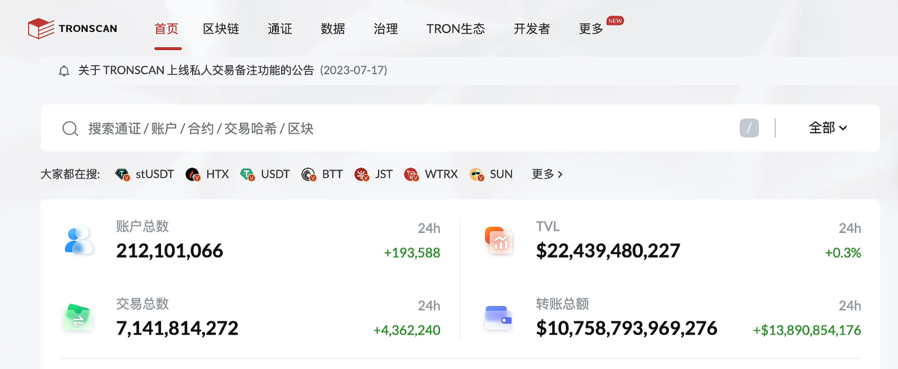Open the 首页 tab
898x369 pixels.
click(167, 29)
